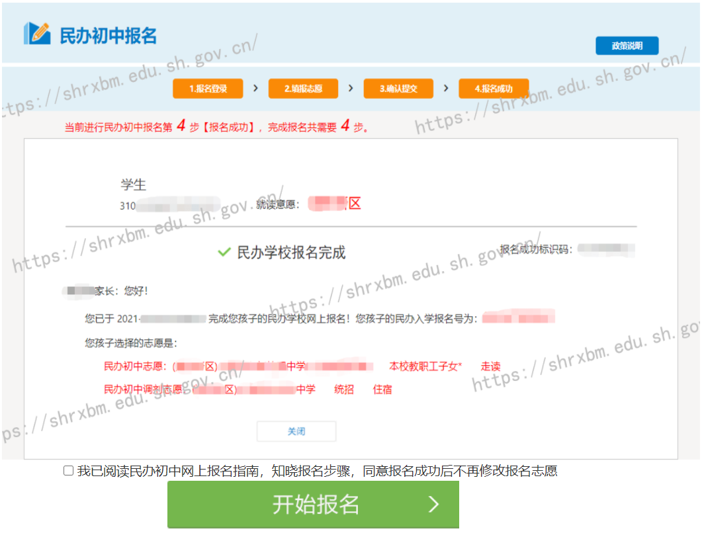The image size is (704, 535).
Task: Click the arrow chevron on 开始报名 button
Action: 433,504
